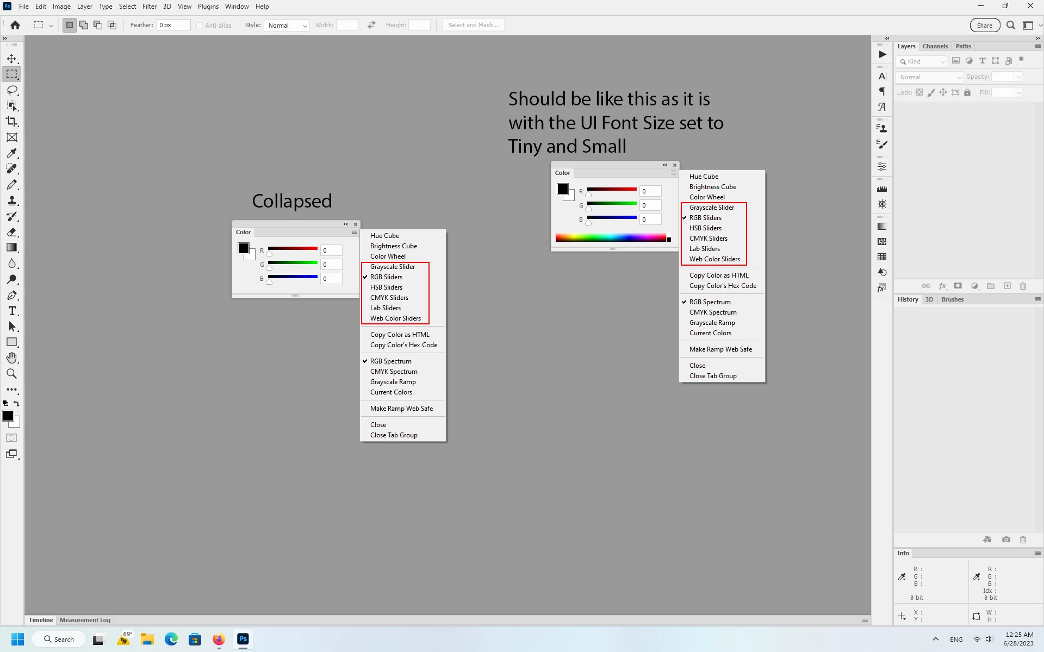Switch to the Channels tab
The image size is (1044, 652).
click(935, 46)
